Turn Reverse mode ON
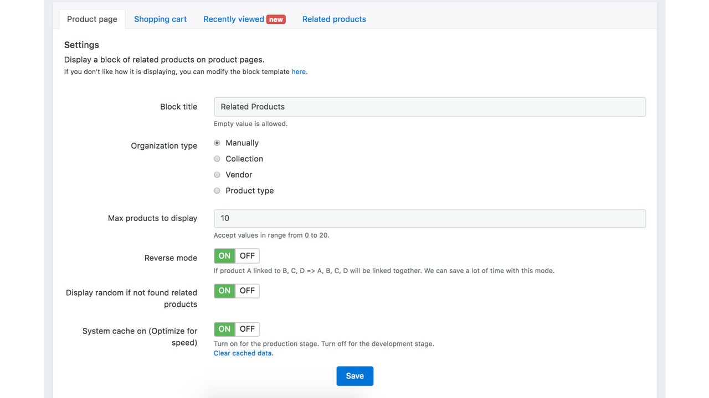The height and width of the screenshot is (398, 709). click(x=224, y=256)
